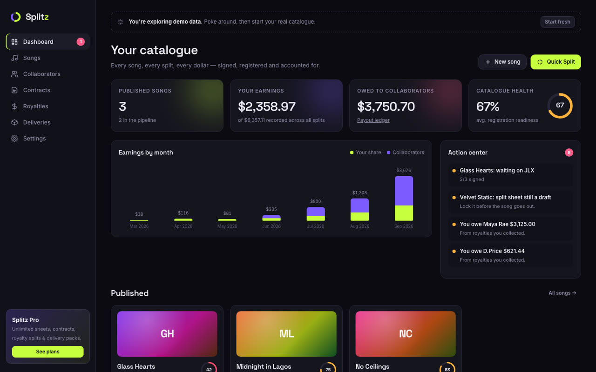Screen dimensions: 596x372
Task: Open Glass Hearts waiting on JLX action
Action: click(x=511, y=175)
